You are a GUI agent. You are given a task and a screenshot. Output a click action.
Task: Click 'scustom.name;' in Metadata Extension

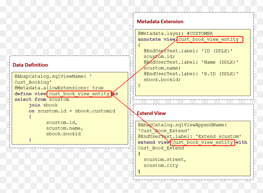pyautogui.click(x=162, y=68)
